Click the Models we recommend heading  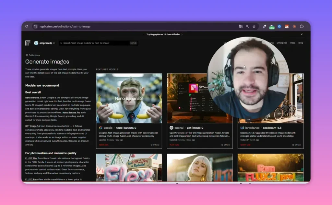[x=42, y=85]
